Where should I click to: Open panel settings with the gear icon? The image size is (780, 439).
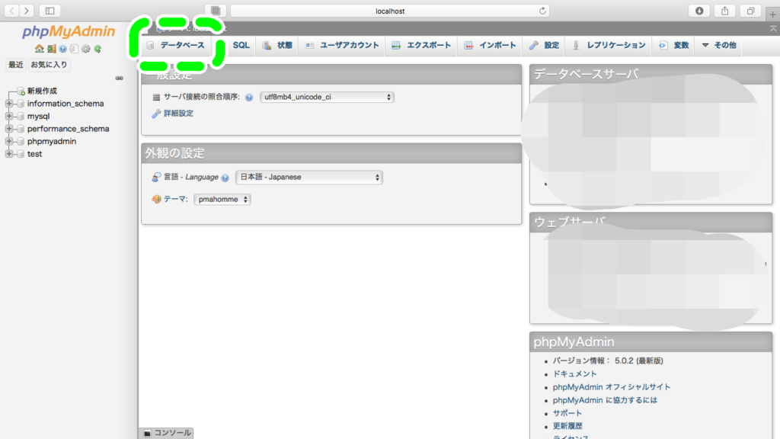[85, 48]
